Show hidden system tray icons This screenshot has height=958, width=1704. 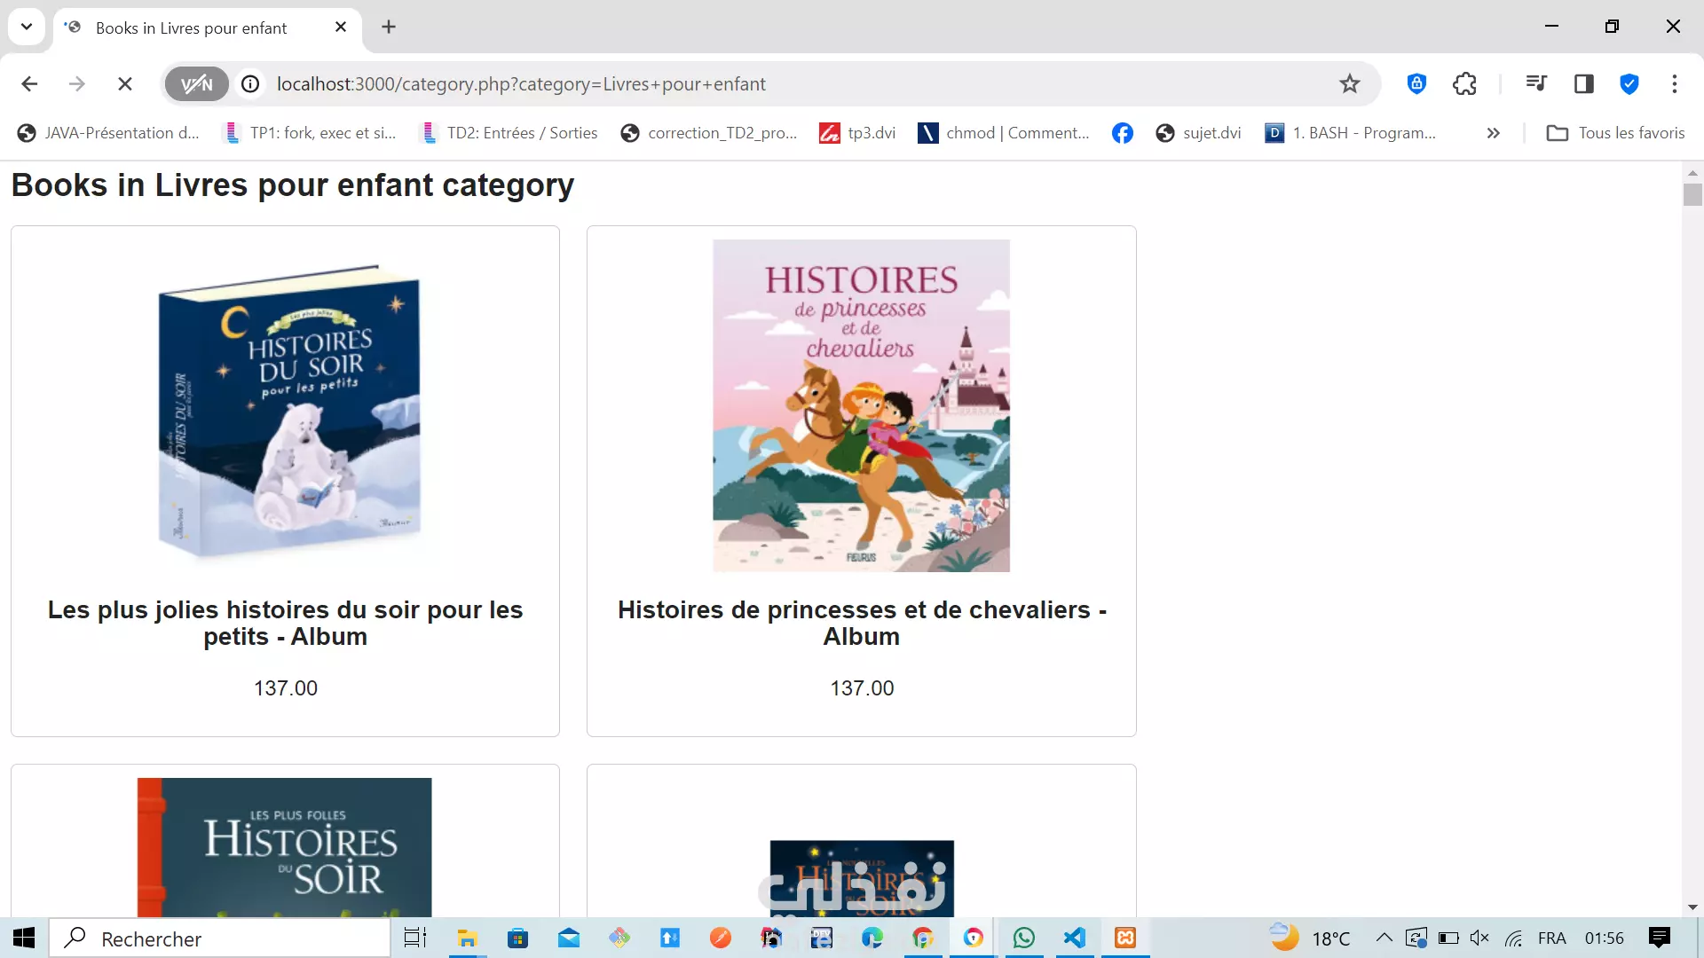(1384, 938)
